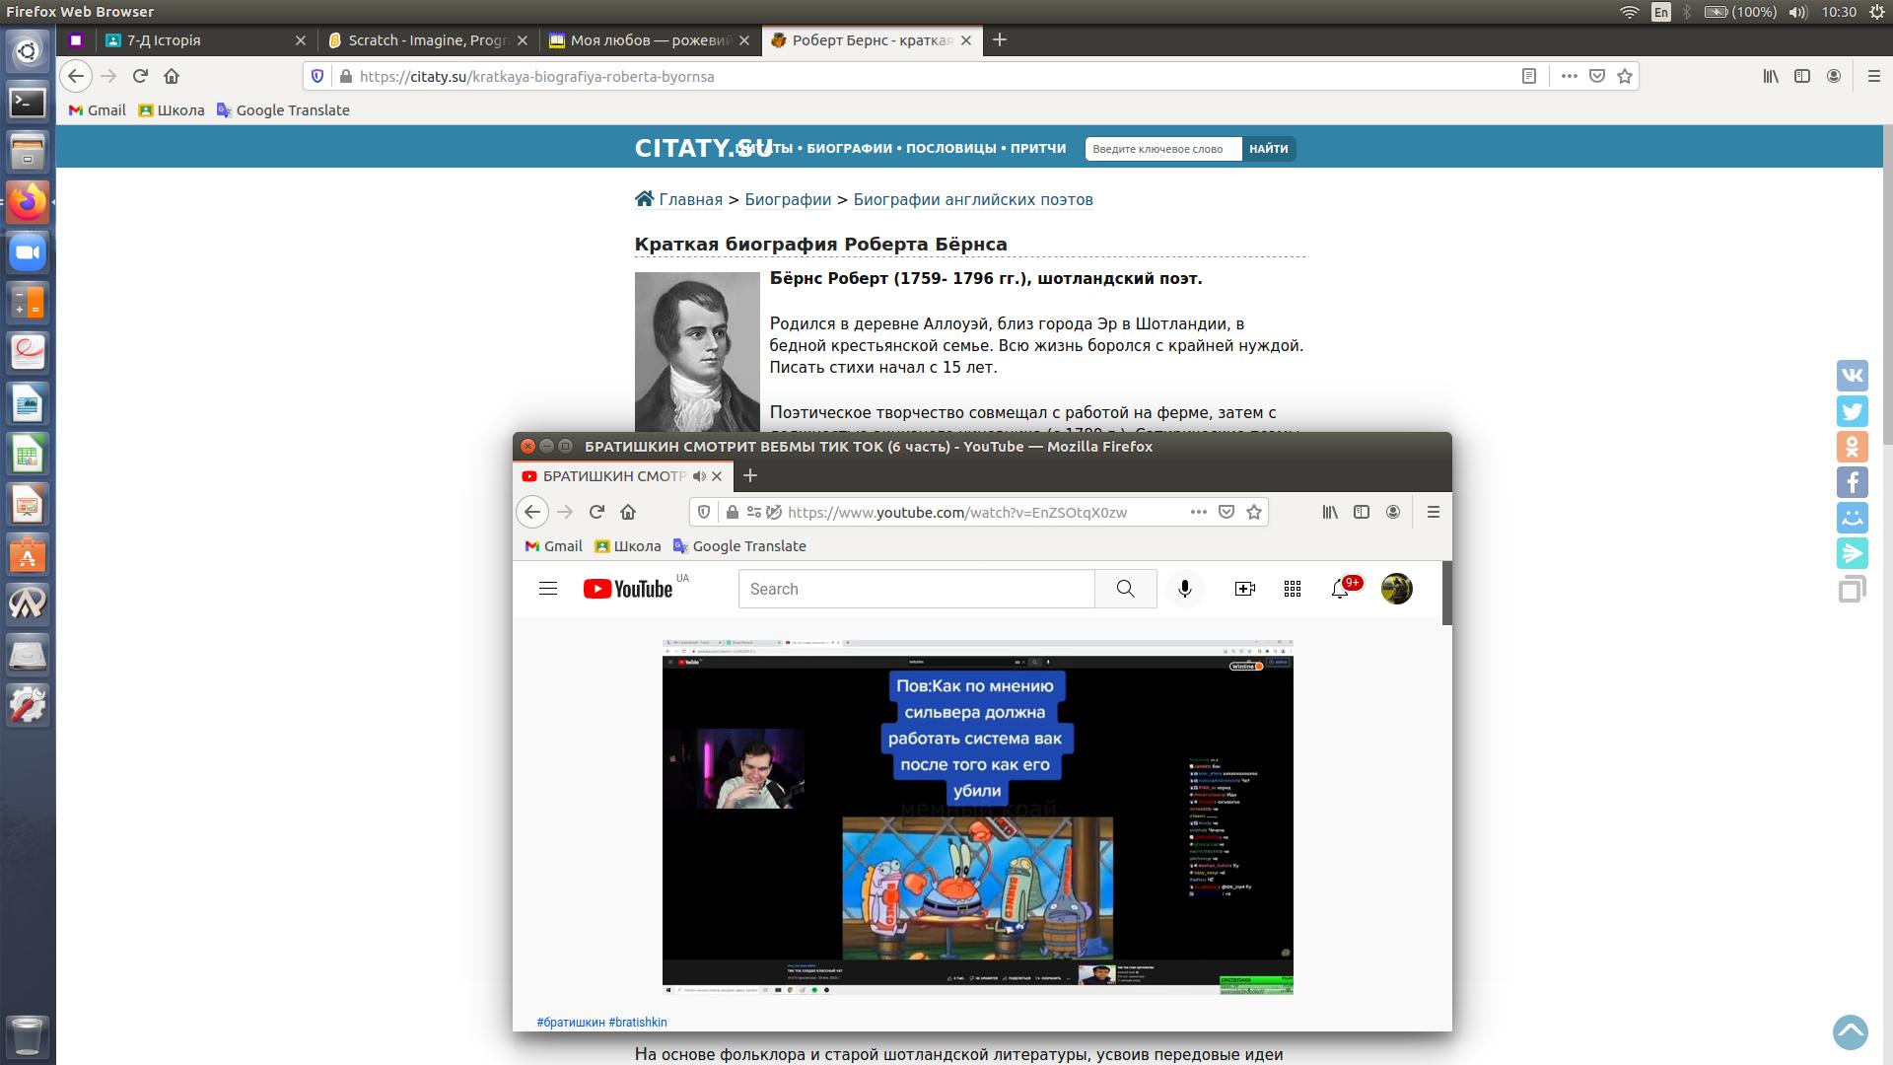
Task: Share page via Twitter icon
Action: (1852, 411)
